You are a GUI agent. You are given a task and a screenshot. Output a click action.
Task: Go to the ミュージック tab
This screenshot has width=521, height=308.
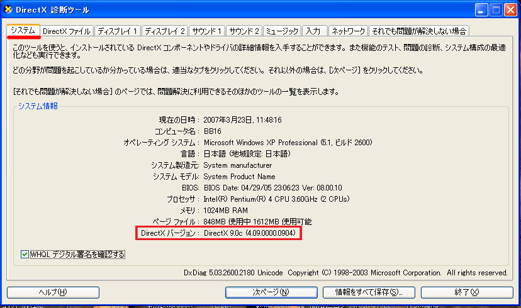pos(282,31)
